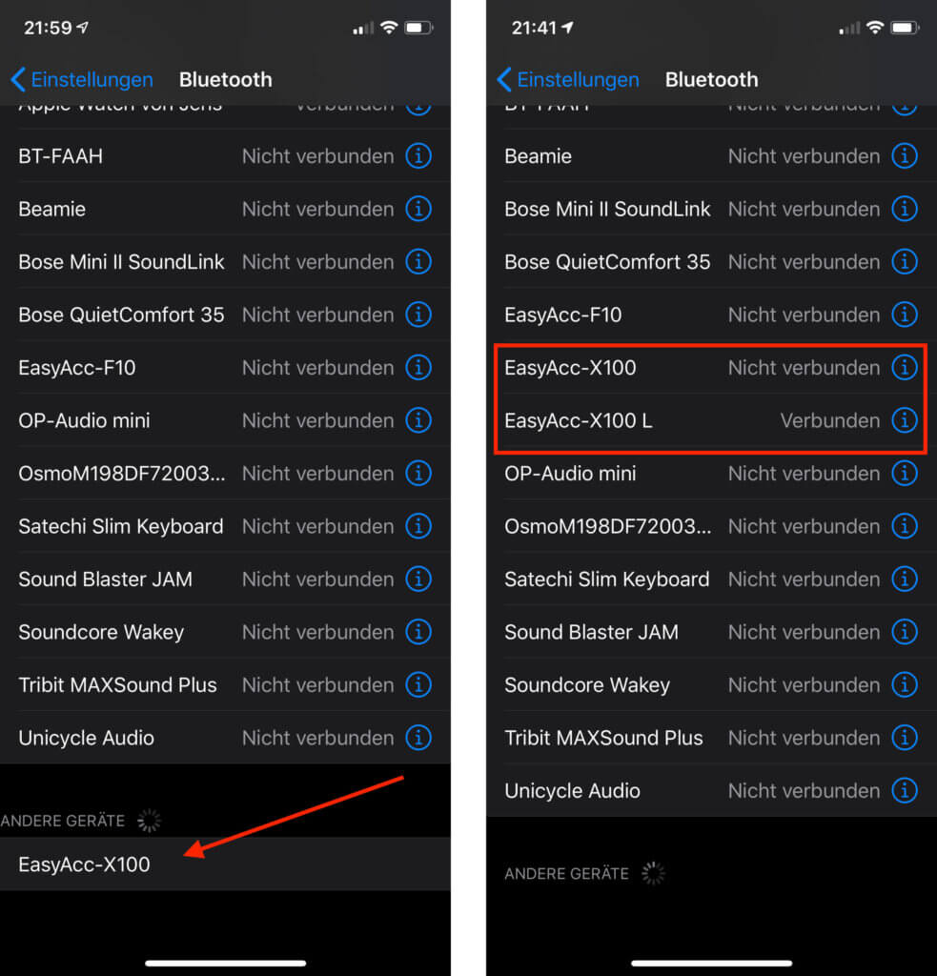Tap the Wi-Fi status icon on 21:59 screen
The width and height of the screenshot is (937, 976).
(x=389, y=28)
